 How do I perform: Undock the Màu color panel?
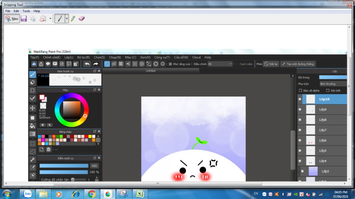[95, 90]
